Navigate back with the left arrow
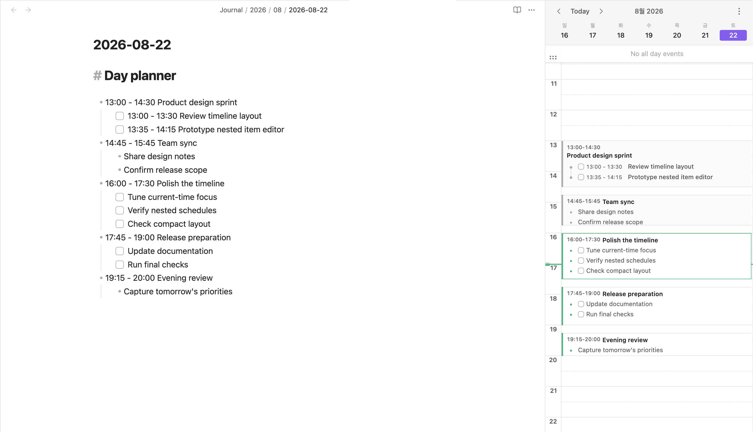This screenshot has height=432, width=753. pyautogui.click(x=14, y=10)
